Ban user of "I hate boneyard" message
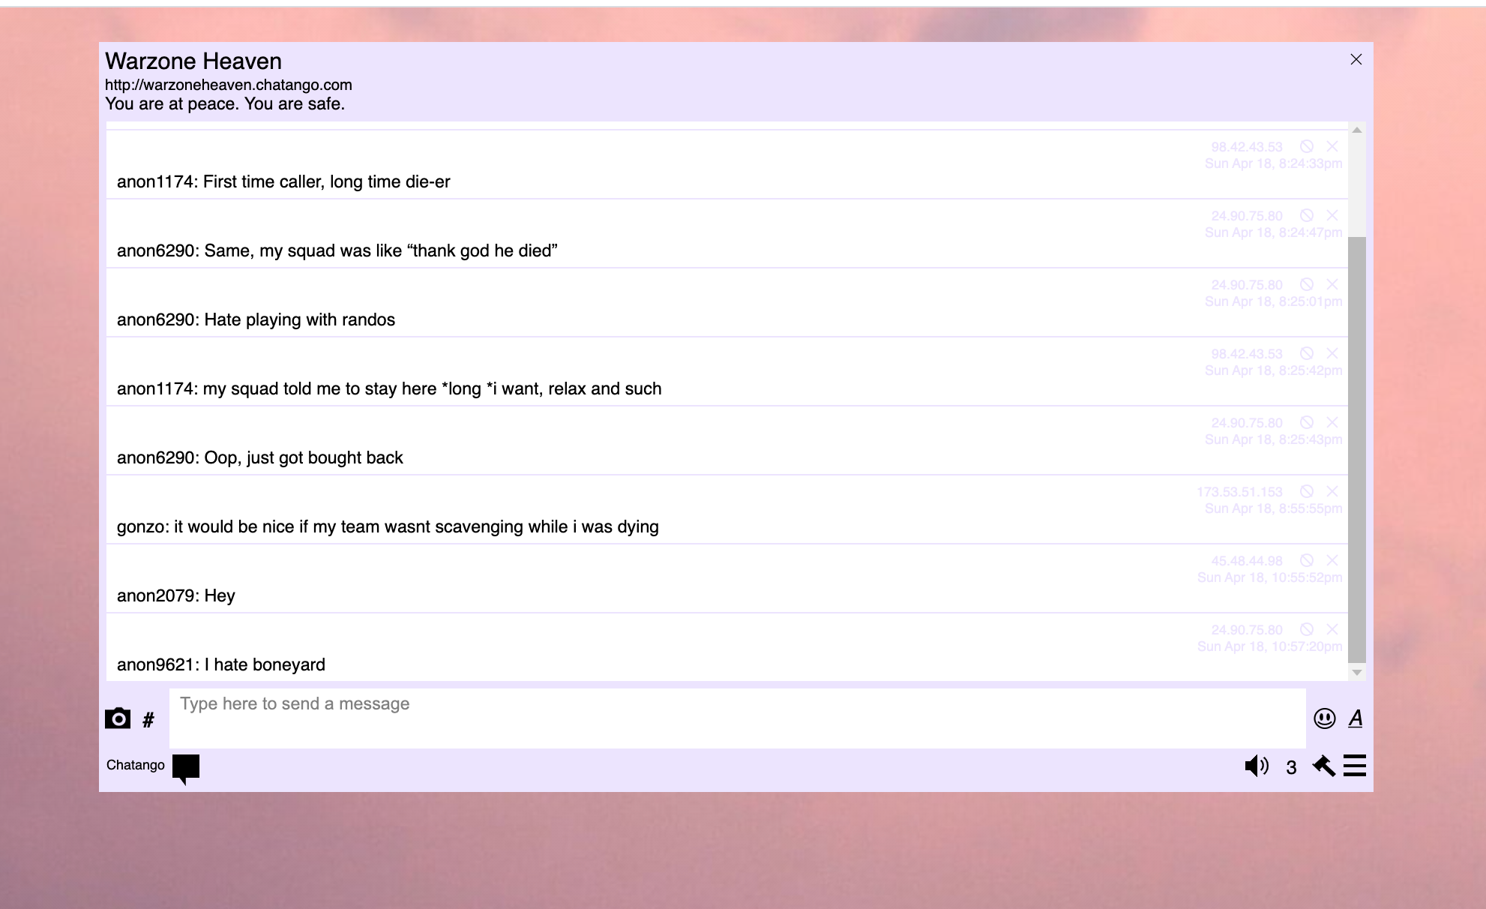Screen dimensions: 1486x909 tap(1307, 629)
